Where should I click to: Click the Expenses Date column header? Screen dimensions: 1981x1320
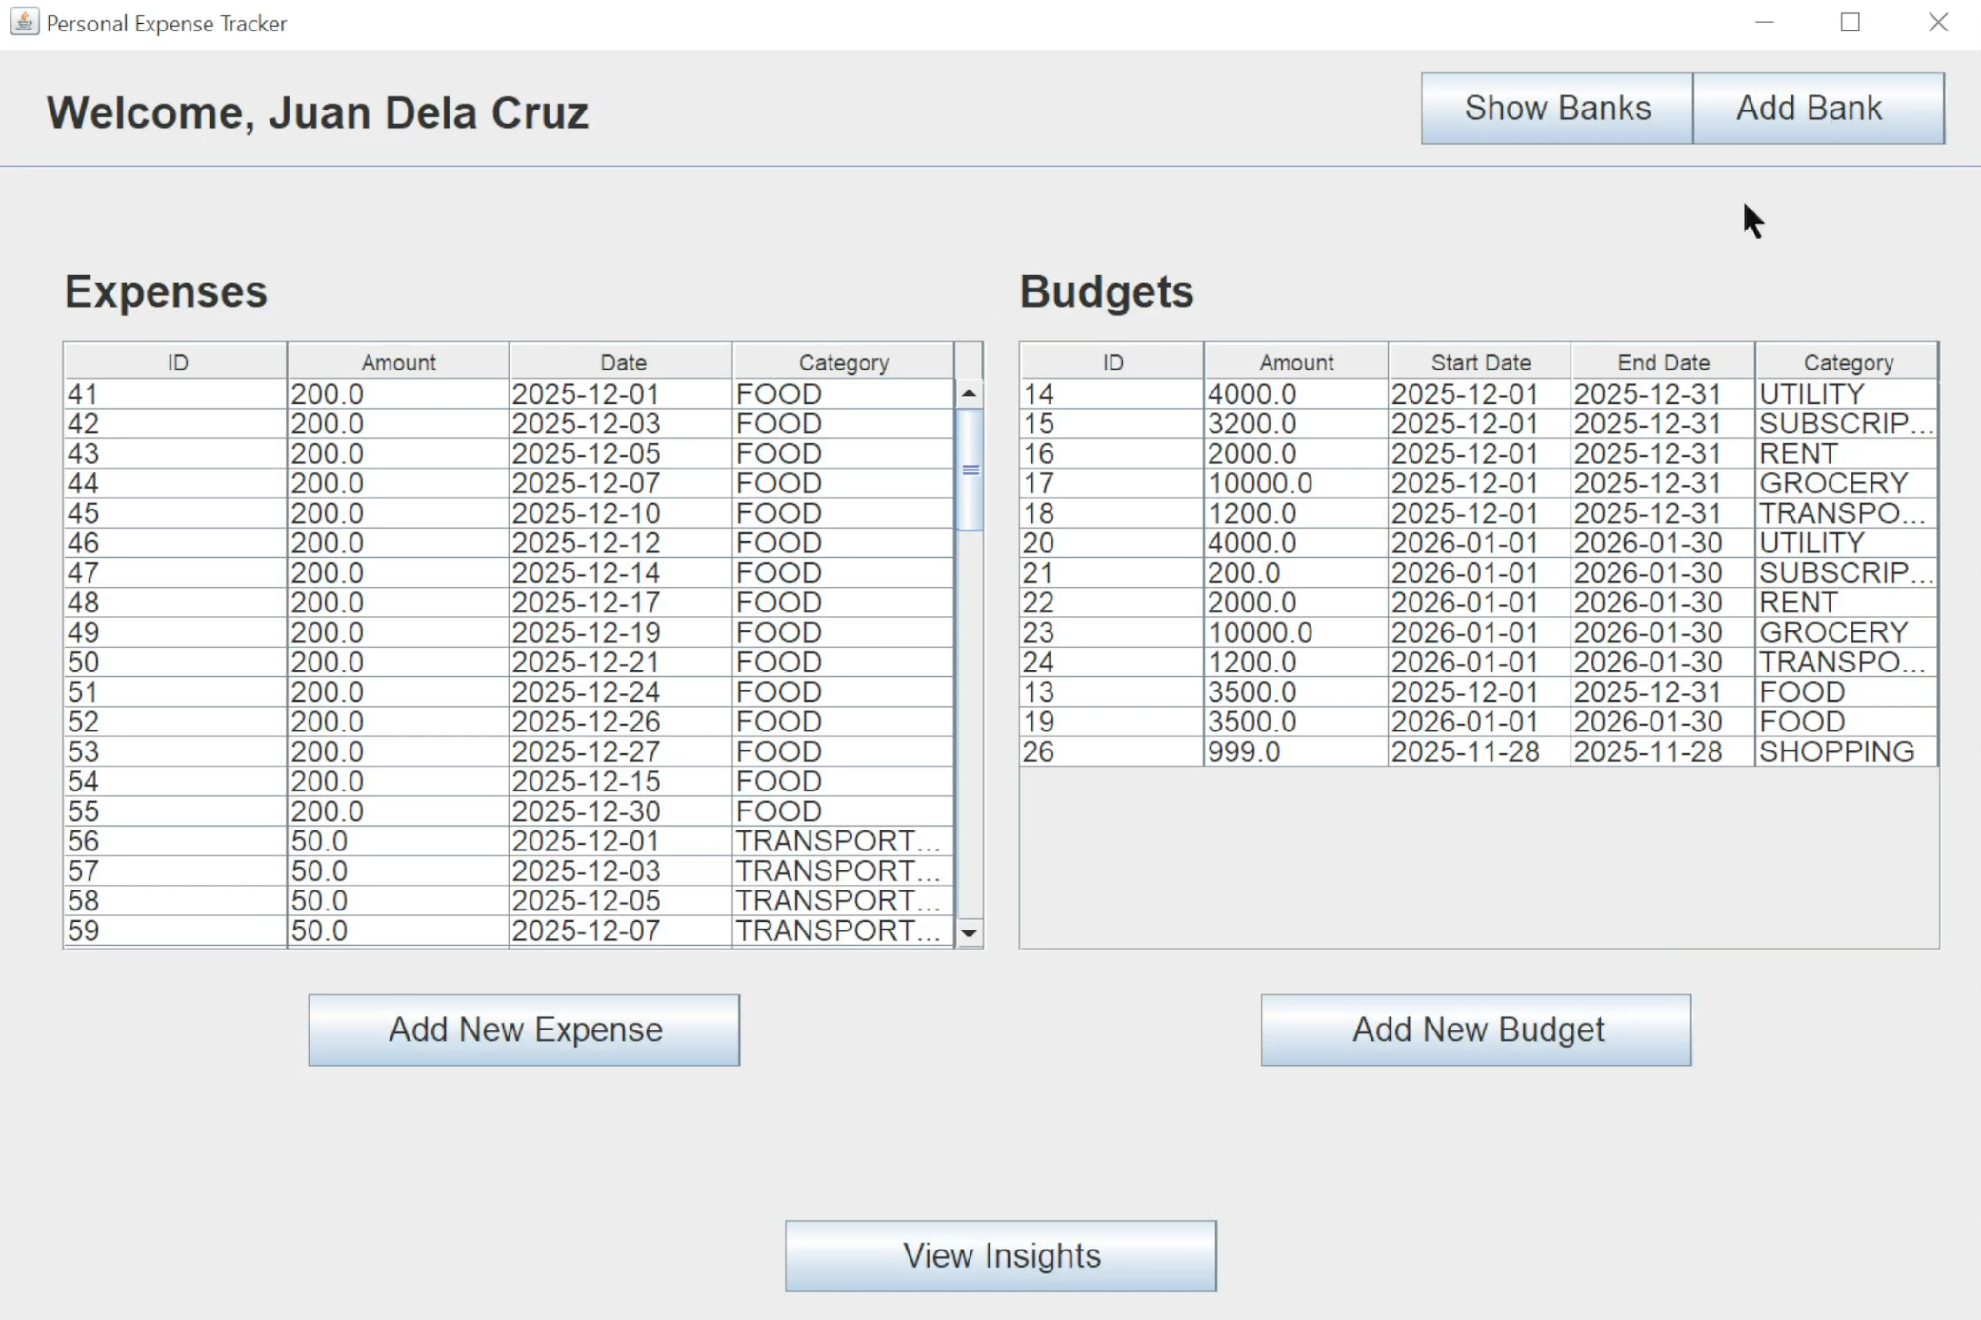pyautogui.click(x=622, y=362)
